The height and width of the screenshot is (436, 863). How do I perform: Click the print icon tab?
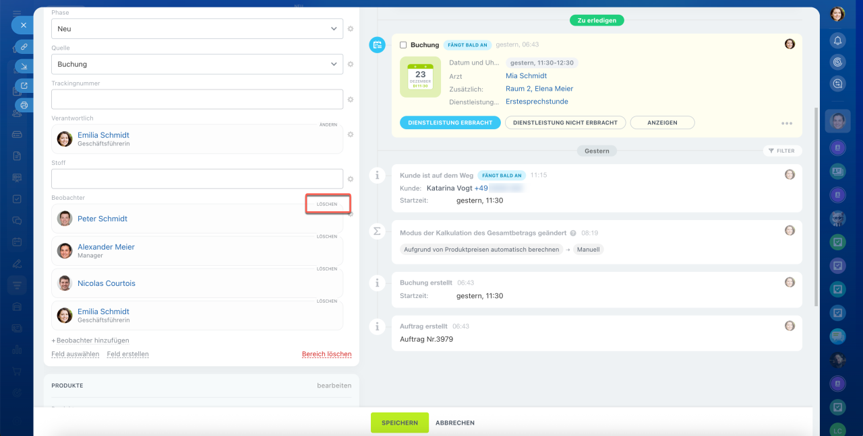pyautogui.click(x=24, y=105)
